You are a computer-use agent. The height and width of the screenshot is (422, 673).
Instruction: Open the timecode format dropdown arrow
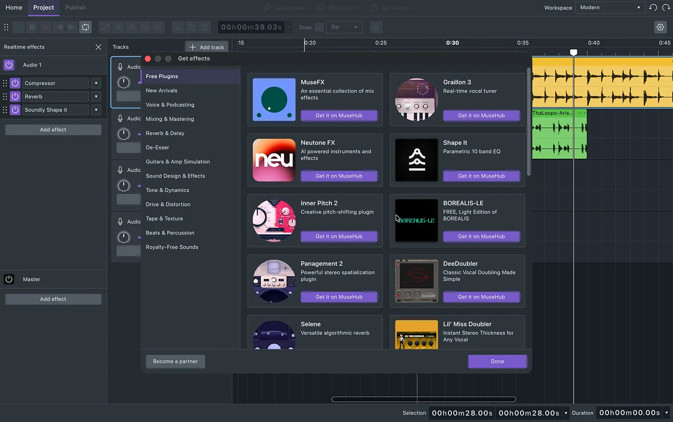288,27
